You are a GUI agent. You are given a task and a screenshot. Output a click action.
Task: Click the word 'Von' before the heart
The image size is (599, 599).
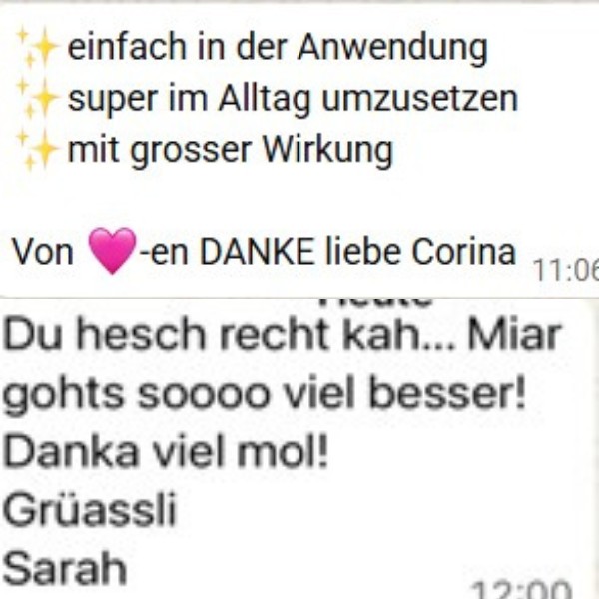pos(42,253)
